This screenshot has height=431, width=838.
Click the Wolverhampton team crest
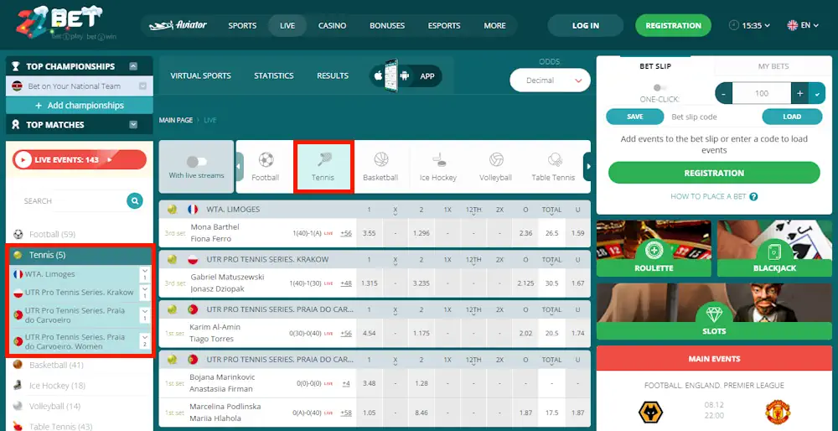[x=650, y=413]
